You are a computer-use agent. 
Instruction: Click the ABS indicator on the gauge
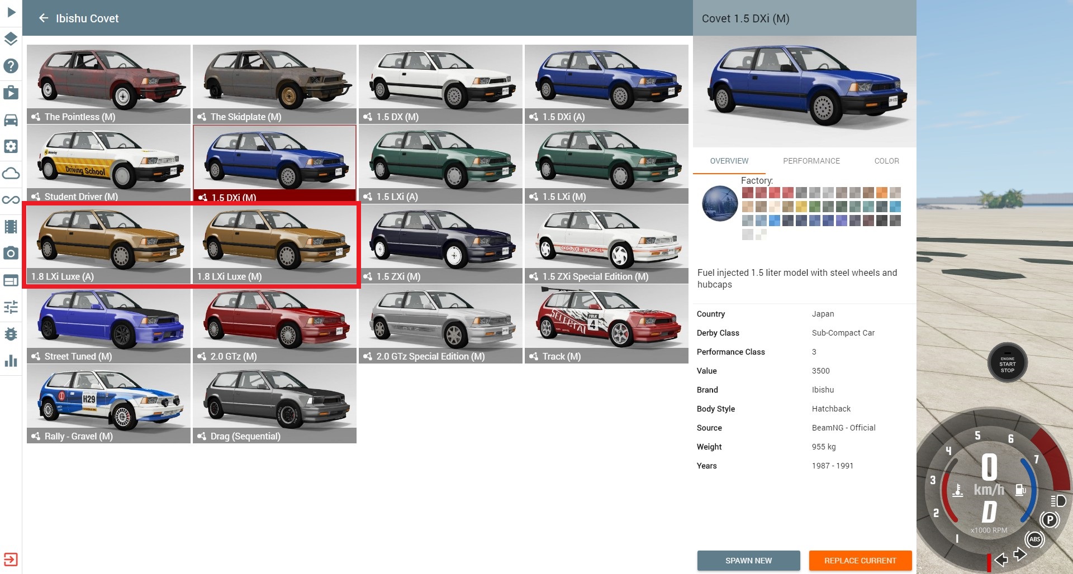point(1034,539)
